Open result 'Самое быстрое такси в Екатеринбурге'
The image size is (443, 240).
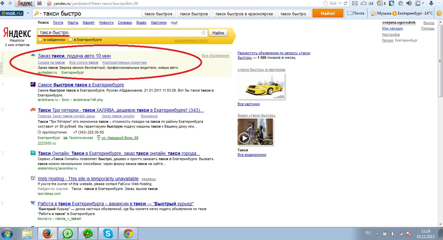81,85
